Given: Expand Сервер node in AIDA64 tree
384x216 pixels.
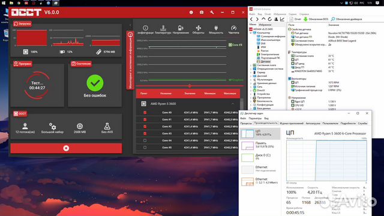Looking at the screenshot, I should tap(251, 73).
